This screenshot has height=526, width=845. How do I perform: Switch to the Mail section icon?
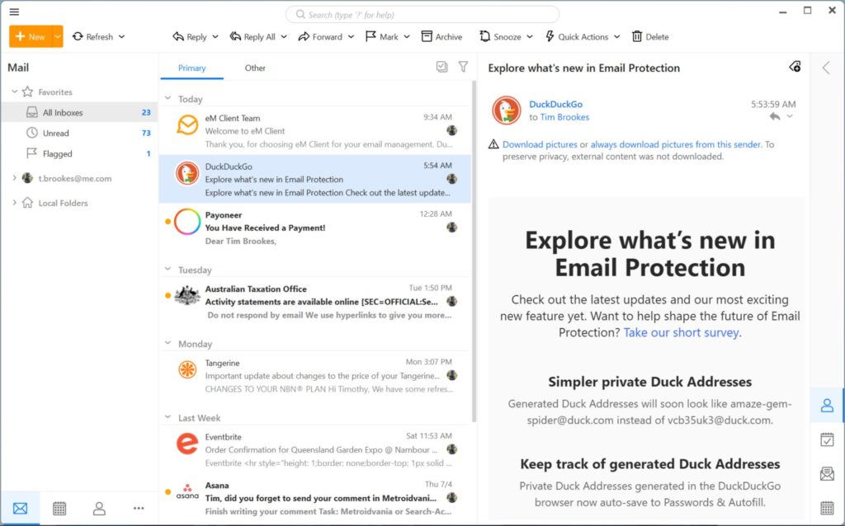point(21,508)
